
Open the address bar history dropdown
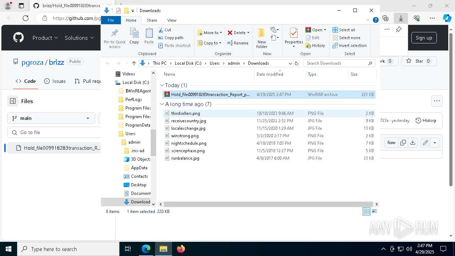[x=290, y=63]
